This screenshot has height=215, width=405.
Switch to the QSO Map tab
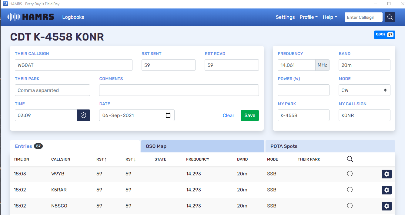(x=202, y=146)
